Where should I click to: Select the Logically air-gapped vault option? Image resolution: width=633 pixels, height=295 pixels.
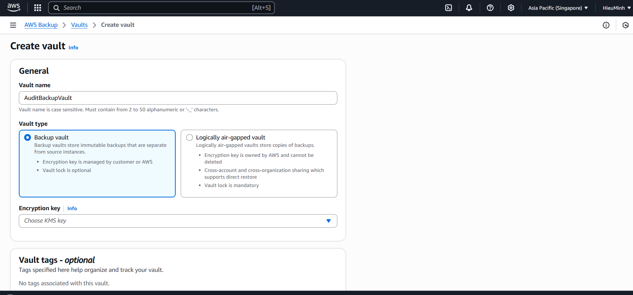pyautogui.click(x=189, y=137)
